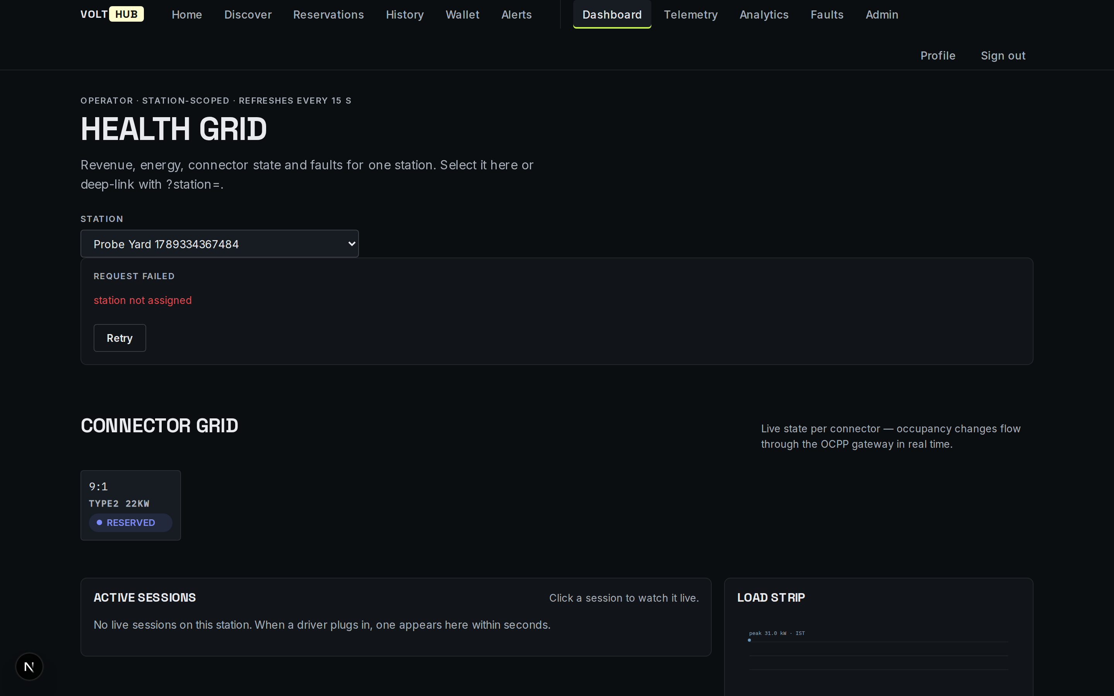Click the STATION field label
Image resolution: width=1114 pixels, height=696 pixels.
tap(102, 219)
